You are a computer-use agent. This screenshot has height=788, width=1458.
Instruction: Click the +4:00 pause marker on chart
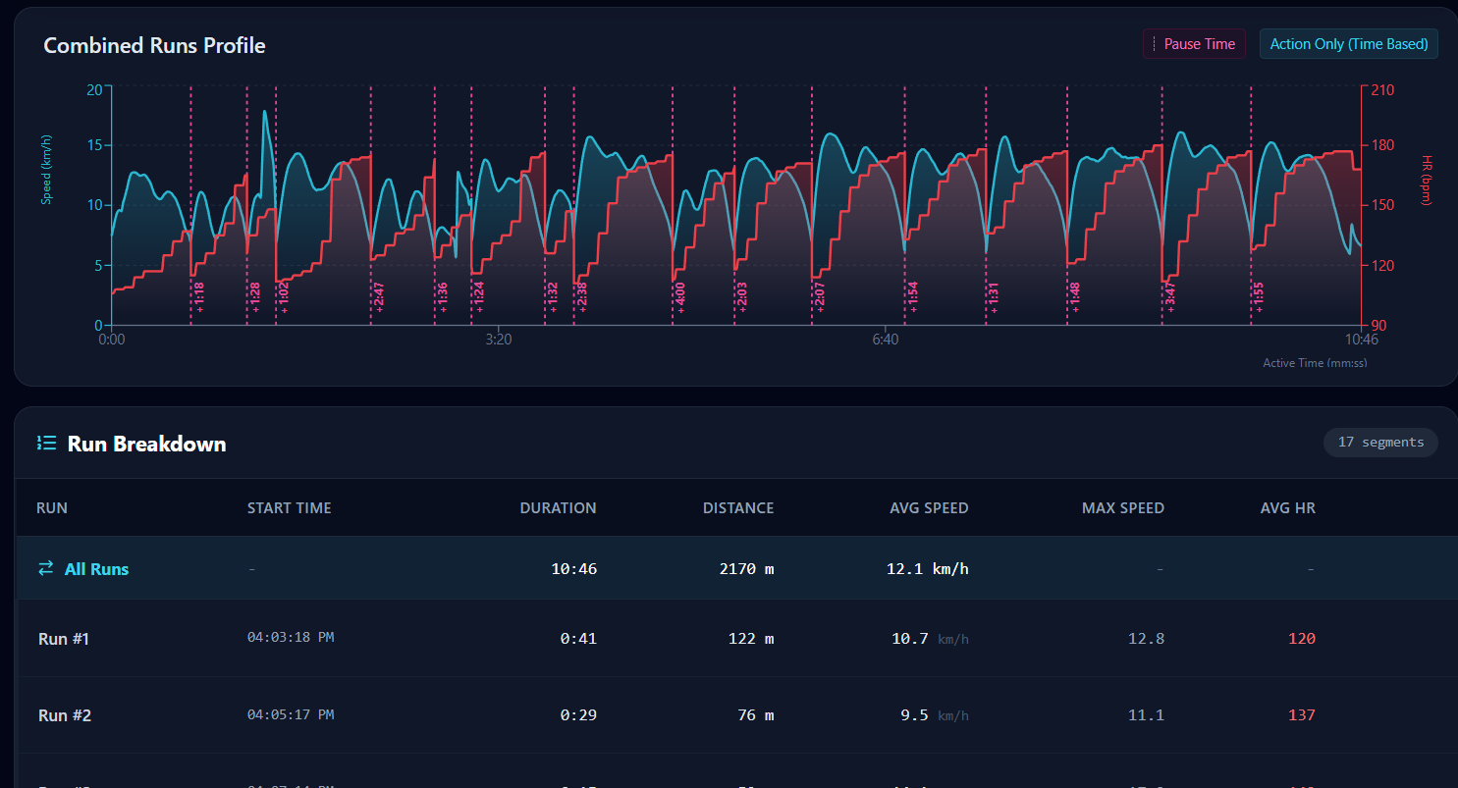pyautogui.click(x=679, y=297)
